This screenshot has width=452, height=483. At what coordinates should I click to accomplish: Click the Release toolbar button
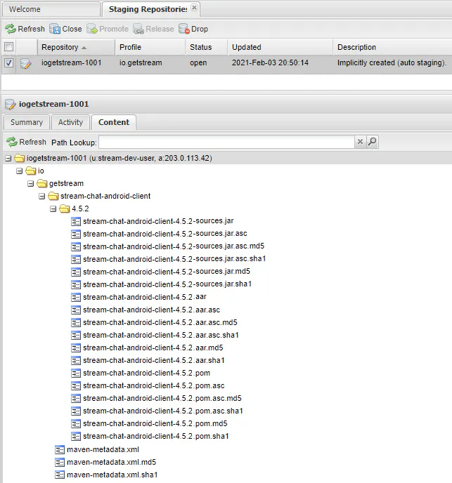click(154, 29)
